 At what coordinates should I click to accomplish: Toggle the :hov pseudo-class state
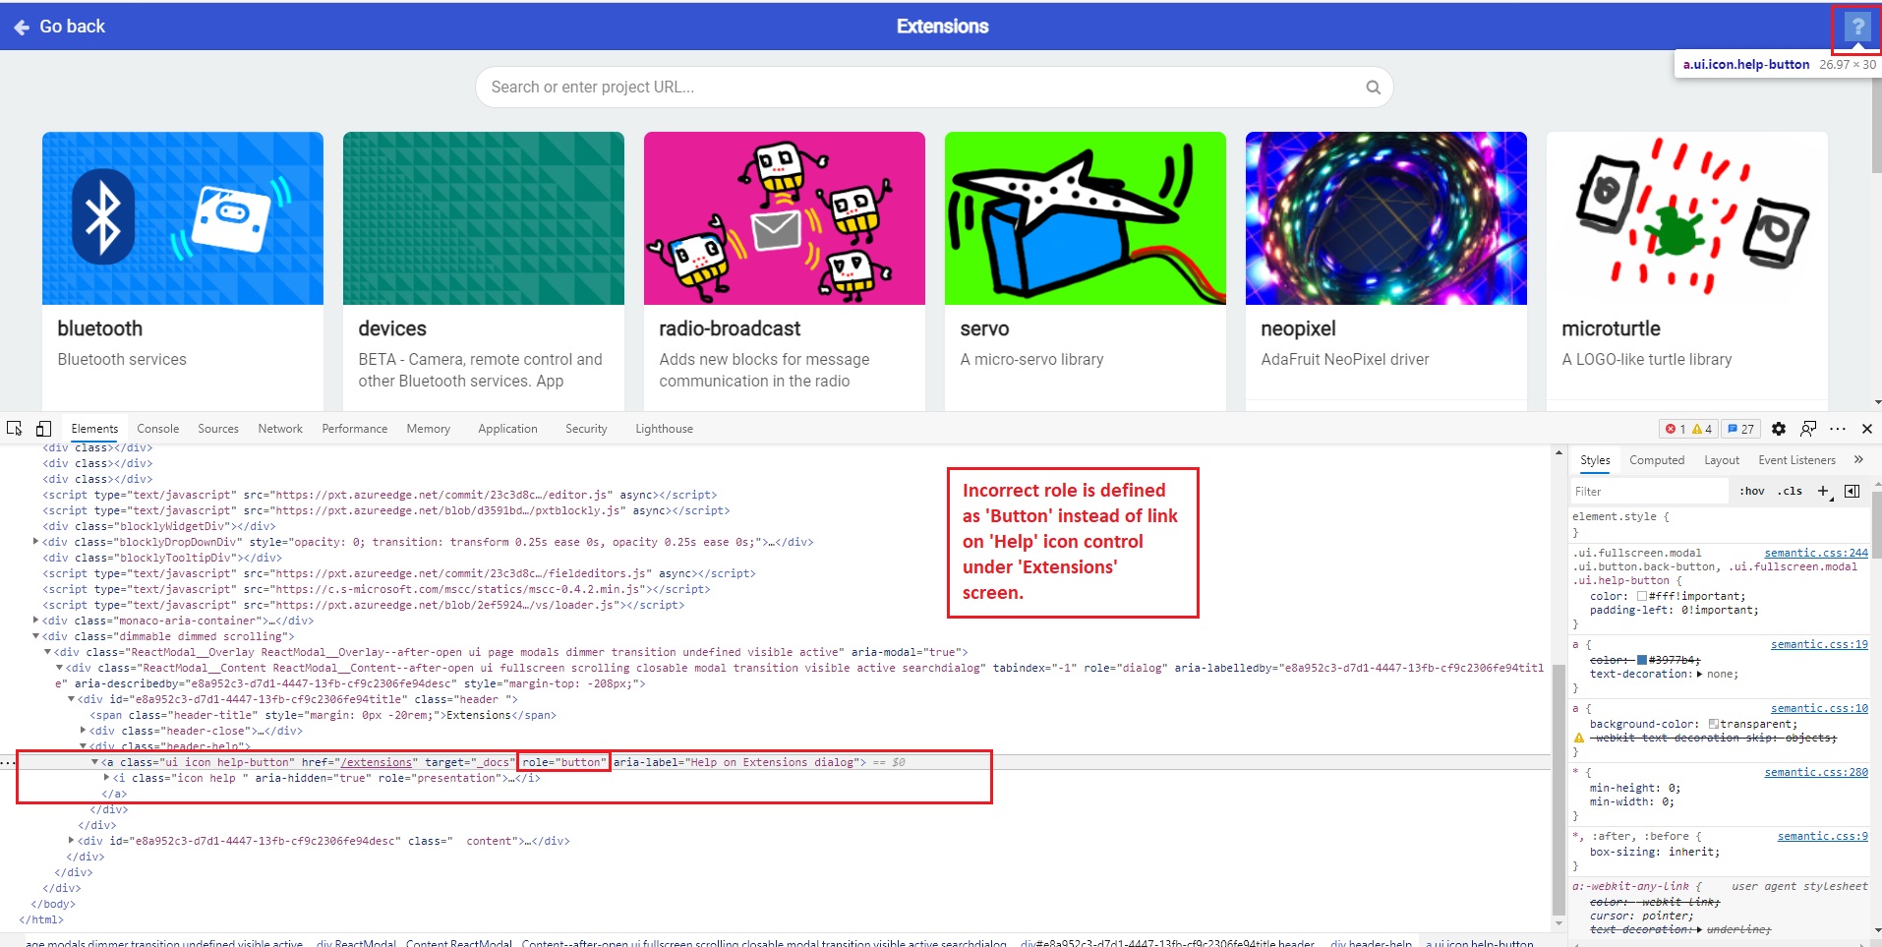(1752, 491)
